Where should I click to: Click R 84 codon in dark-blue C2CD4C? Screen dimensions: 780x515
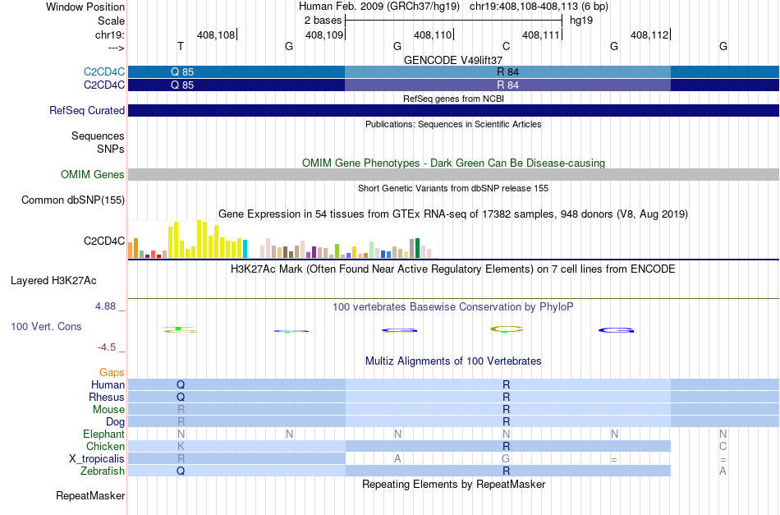tap(508, 85)
